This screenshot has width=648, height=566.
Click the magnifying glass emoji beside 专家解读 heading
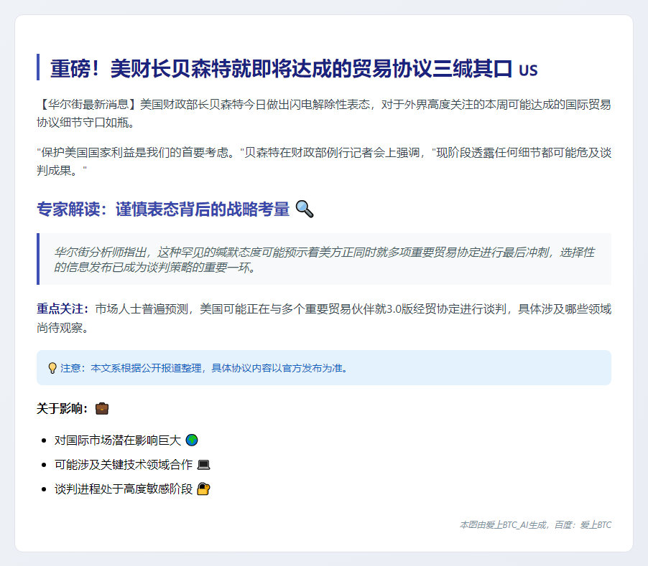(305, 209)
